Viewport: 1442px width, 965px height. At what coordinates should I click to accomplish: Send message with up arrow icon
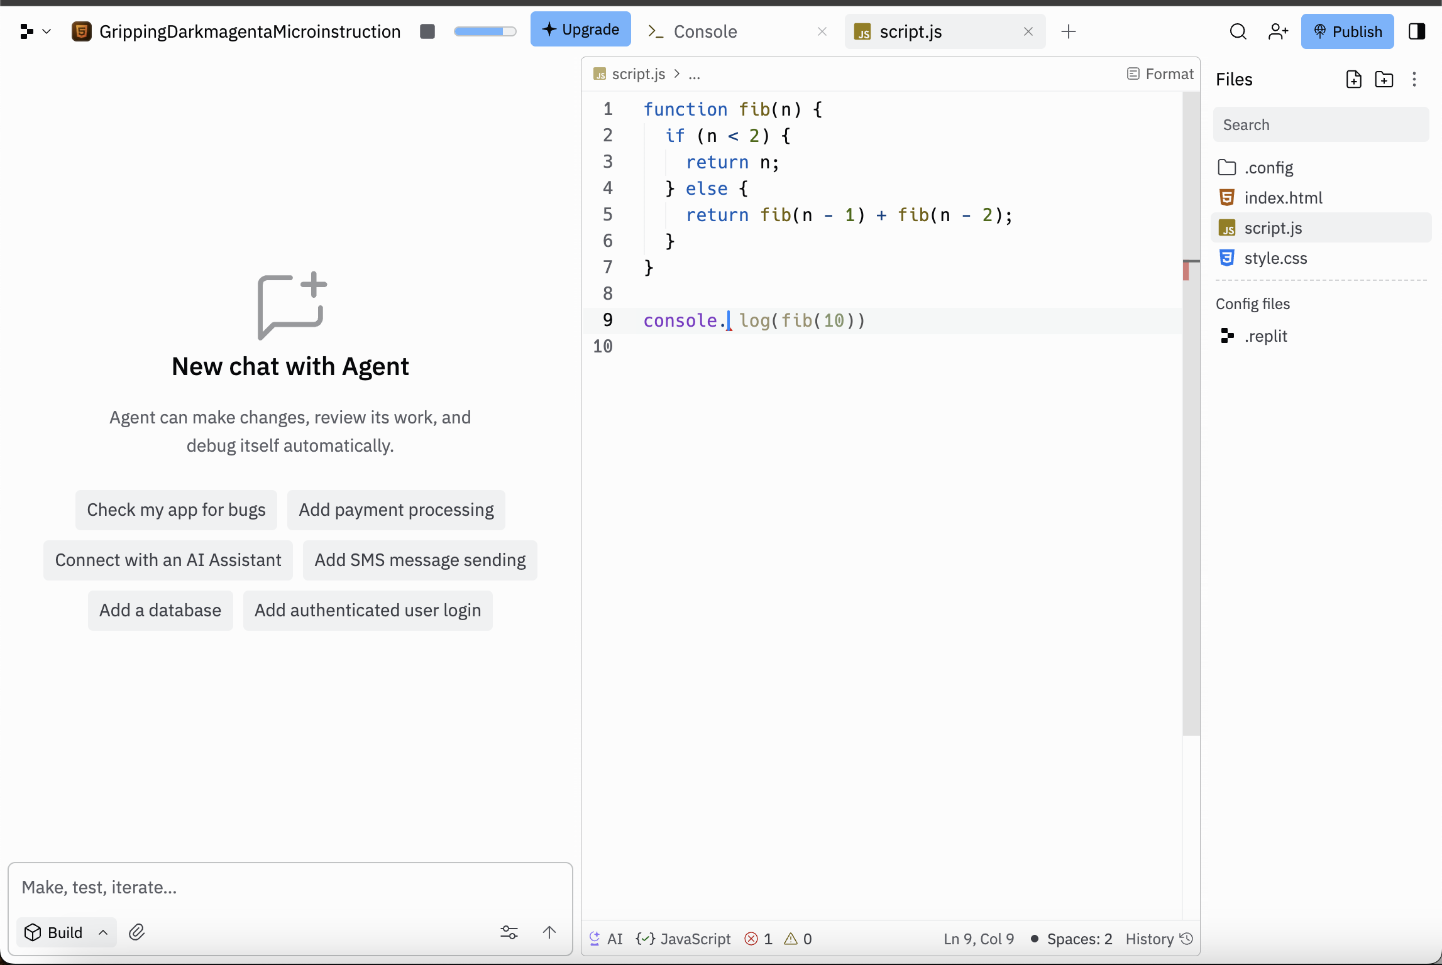tap(549, 932)
